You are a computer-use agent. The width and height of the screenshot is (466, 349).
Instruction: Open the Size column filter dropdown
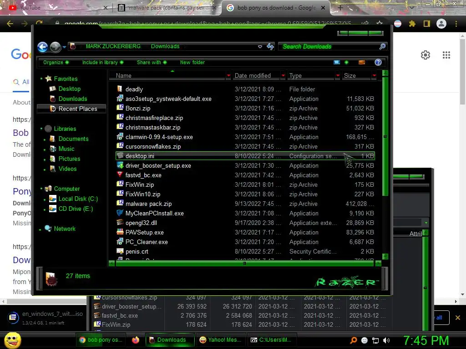tap(374, 76)
